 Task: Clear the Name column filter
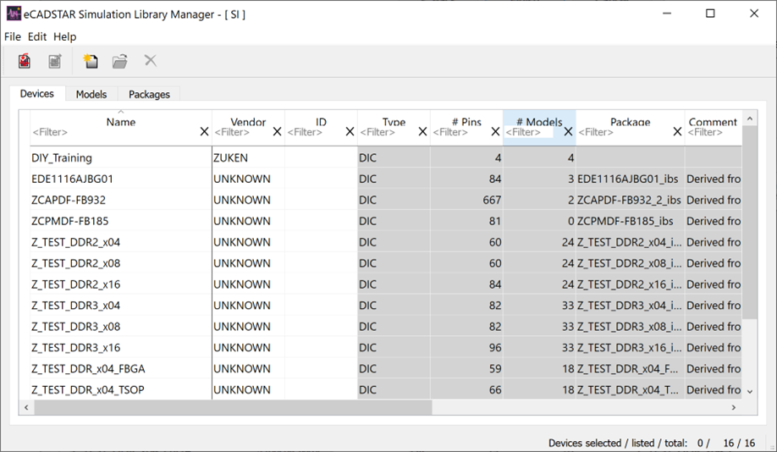204,131
